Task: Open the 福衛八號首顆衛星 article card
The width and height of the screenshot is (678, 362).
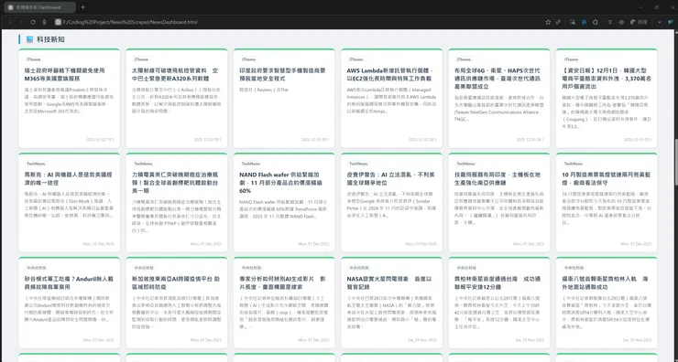Action: [x=607, y=303]
